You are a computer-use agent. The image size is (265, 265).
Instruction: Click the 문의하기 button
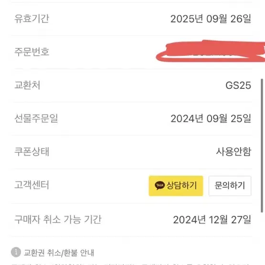(230, 186)
